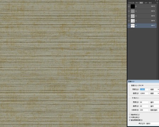Image resolution: width=159 pixels, height=127 pixels.
Task: Hide channel 0 using its eye icon
Action: coord(129,6)
